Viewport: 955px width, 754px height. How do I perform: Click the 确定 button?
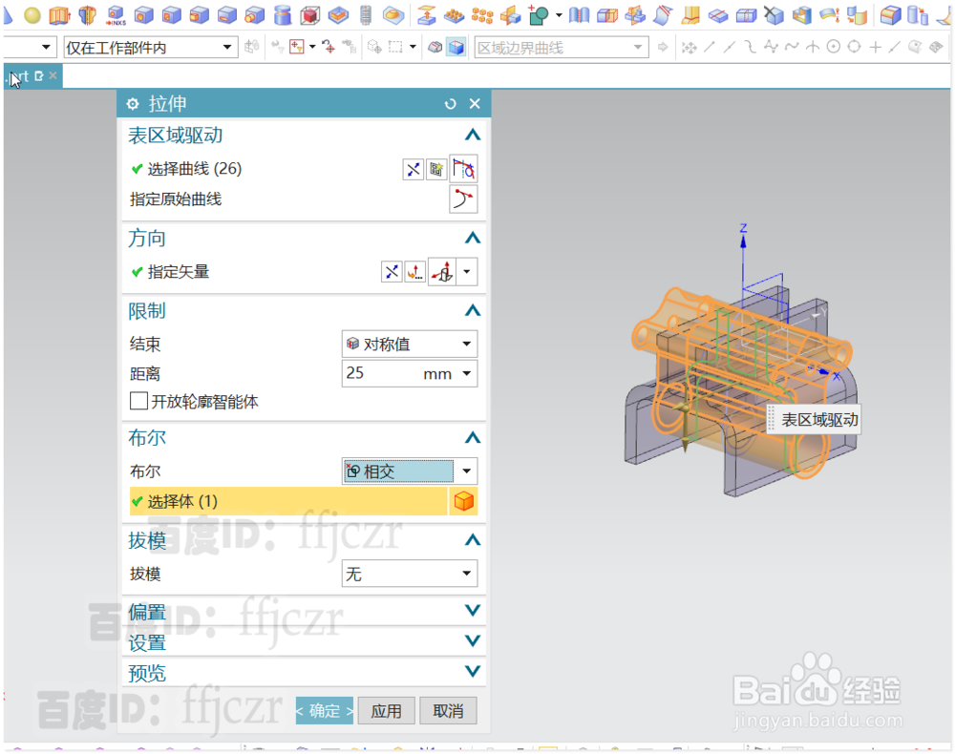click(324, 711)
